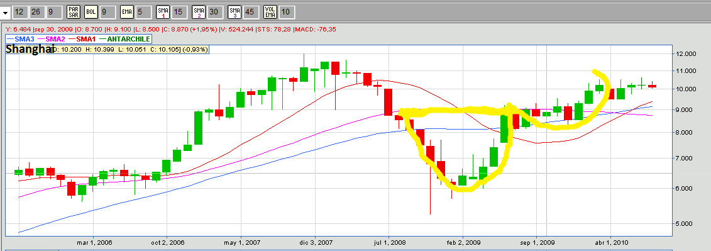Click the 11.000 price axis label
Viewport: 711px width, 251px height.
(x=685, y=71)
